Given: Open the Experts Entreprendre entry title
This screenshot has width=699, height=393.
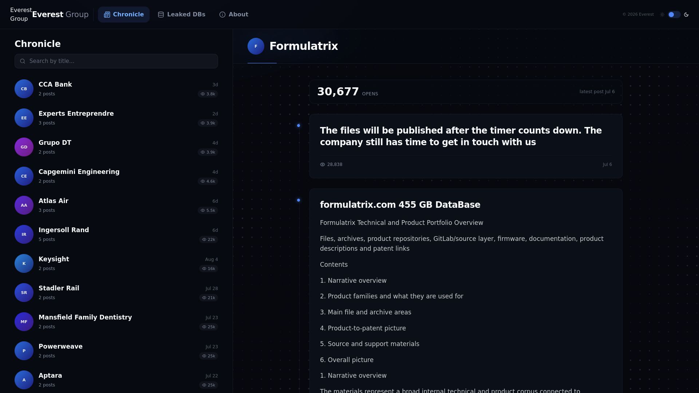Looking at the screenshot, I should point(76,114).
